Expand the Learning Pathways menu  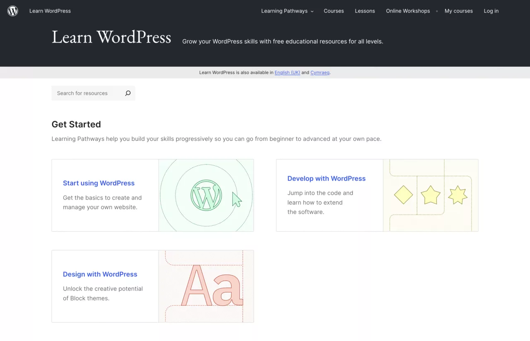(287, 11)
